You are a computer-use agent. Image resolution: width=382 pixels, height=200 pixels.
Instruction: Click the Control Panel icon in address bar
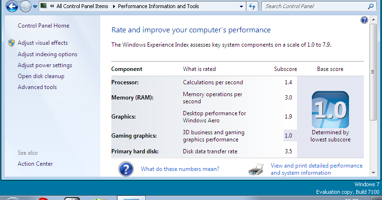(43, 6)
